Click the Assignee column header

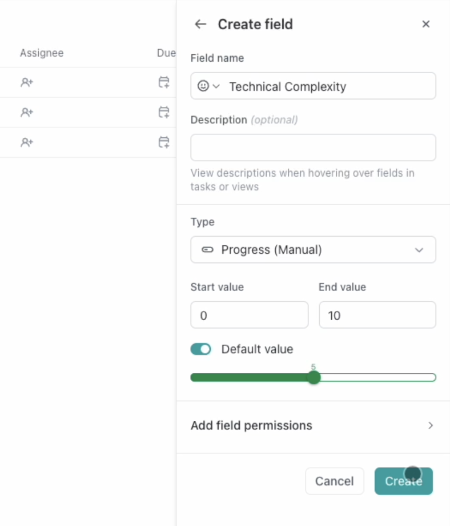coord(42,53)
